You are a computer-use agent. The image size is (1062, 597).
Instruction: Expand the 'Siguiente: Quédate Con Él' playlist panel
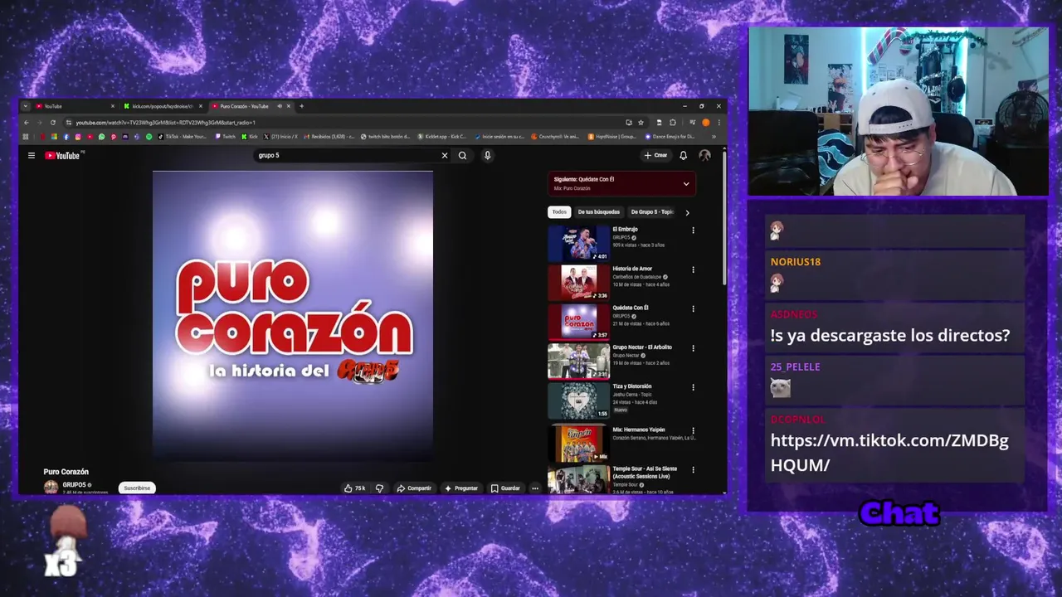tap(686, 183)
